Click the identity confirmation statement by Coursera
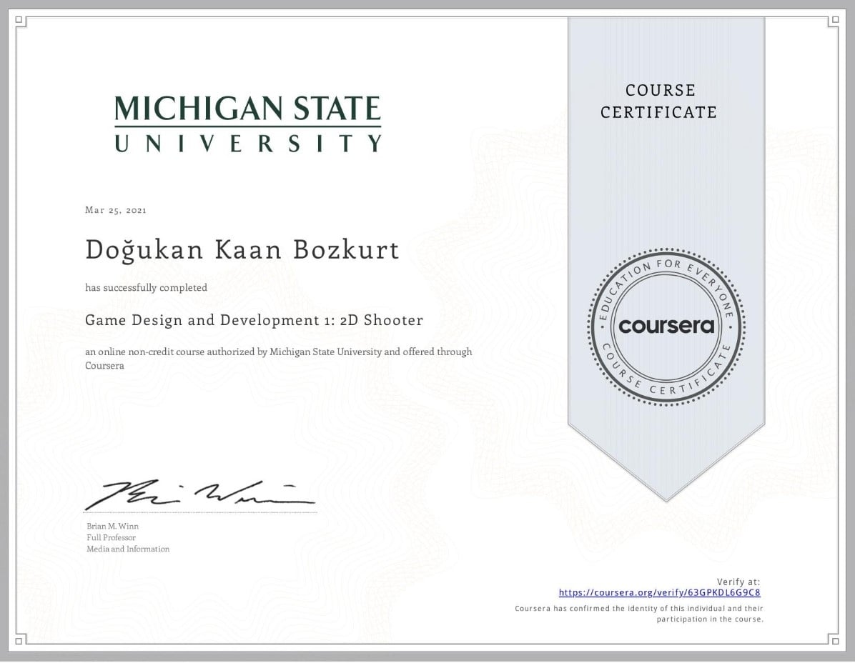855x663 pixels. pos(639,614)
